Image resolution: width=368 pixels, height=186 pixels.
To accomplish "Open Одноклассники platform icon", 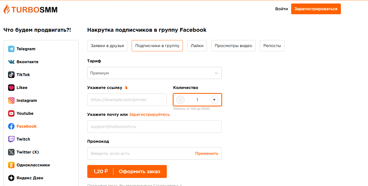I will click(11, 165).
